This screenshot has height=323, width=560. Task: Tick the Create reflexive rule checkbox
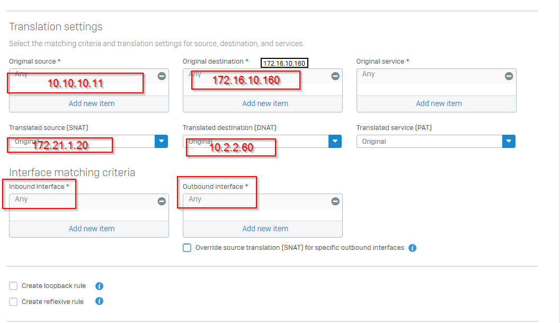click(13, 302)
